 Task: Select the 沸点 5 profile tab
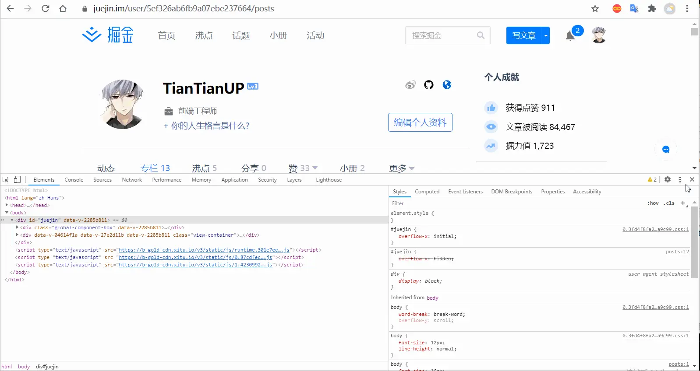pyautogui.click(x=204, y=168)
